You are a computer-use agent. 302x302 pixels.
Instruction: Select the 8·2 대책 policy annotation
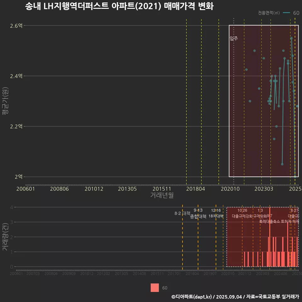click(x=182, y=213)
